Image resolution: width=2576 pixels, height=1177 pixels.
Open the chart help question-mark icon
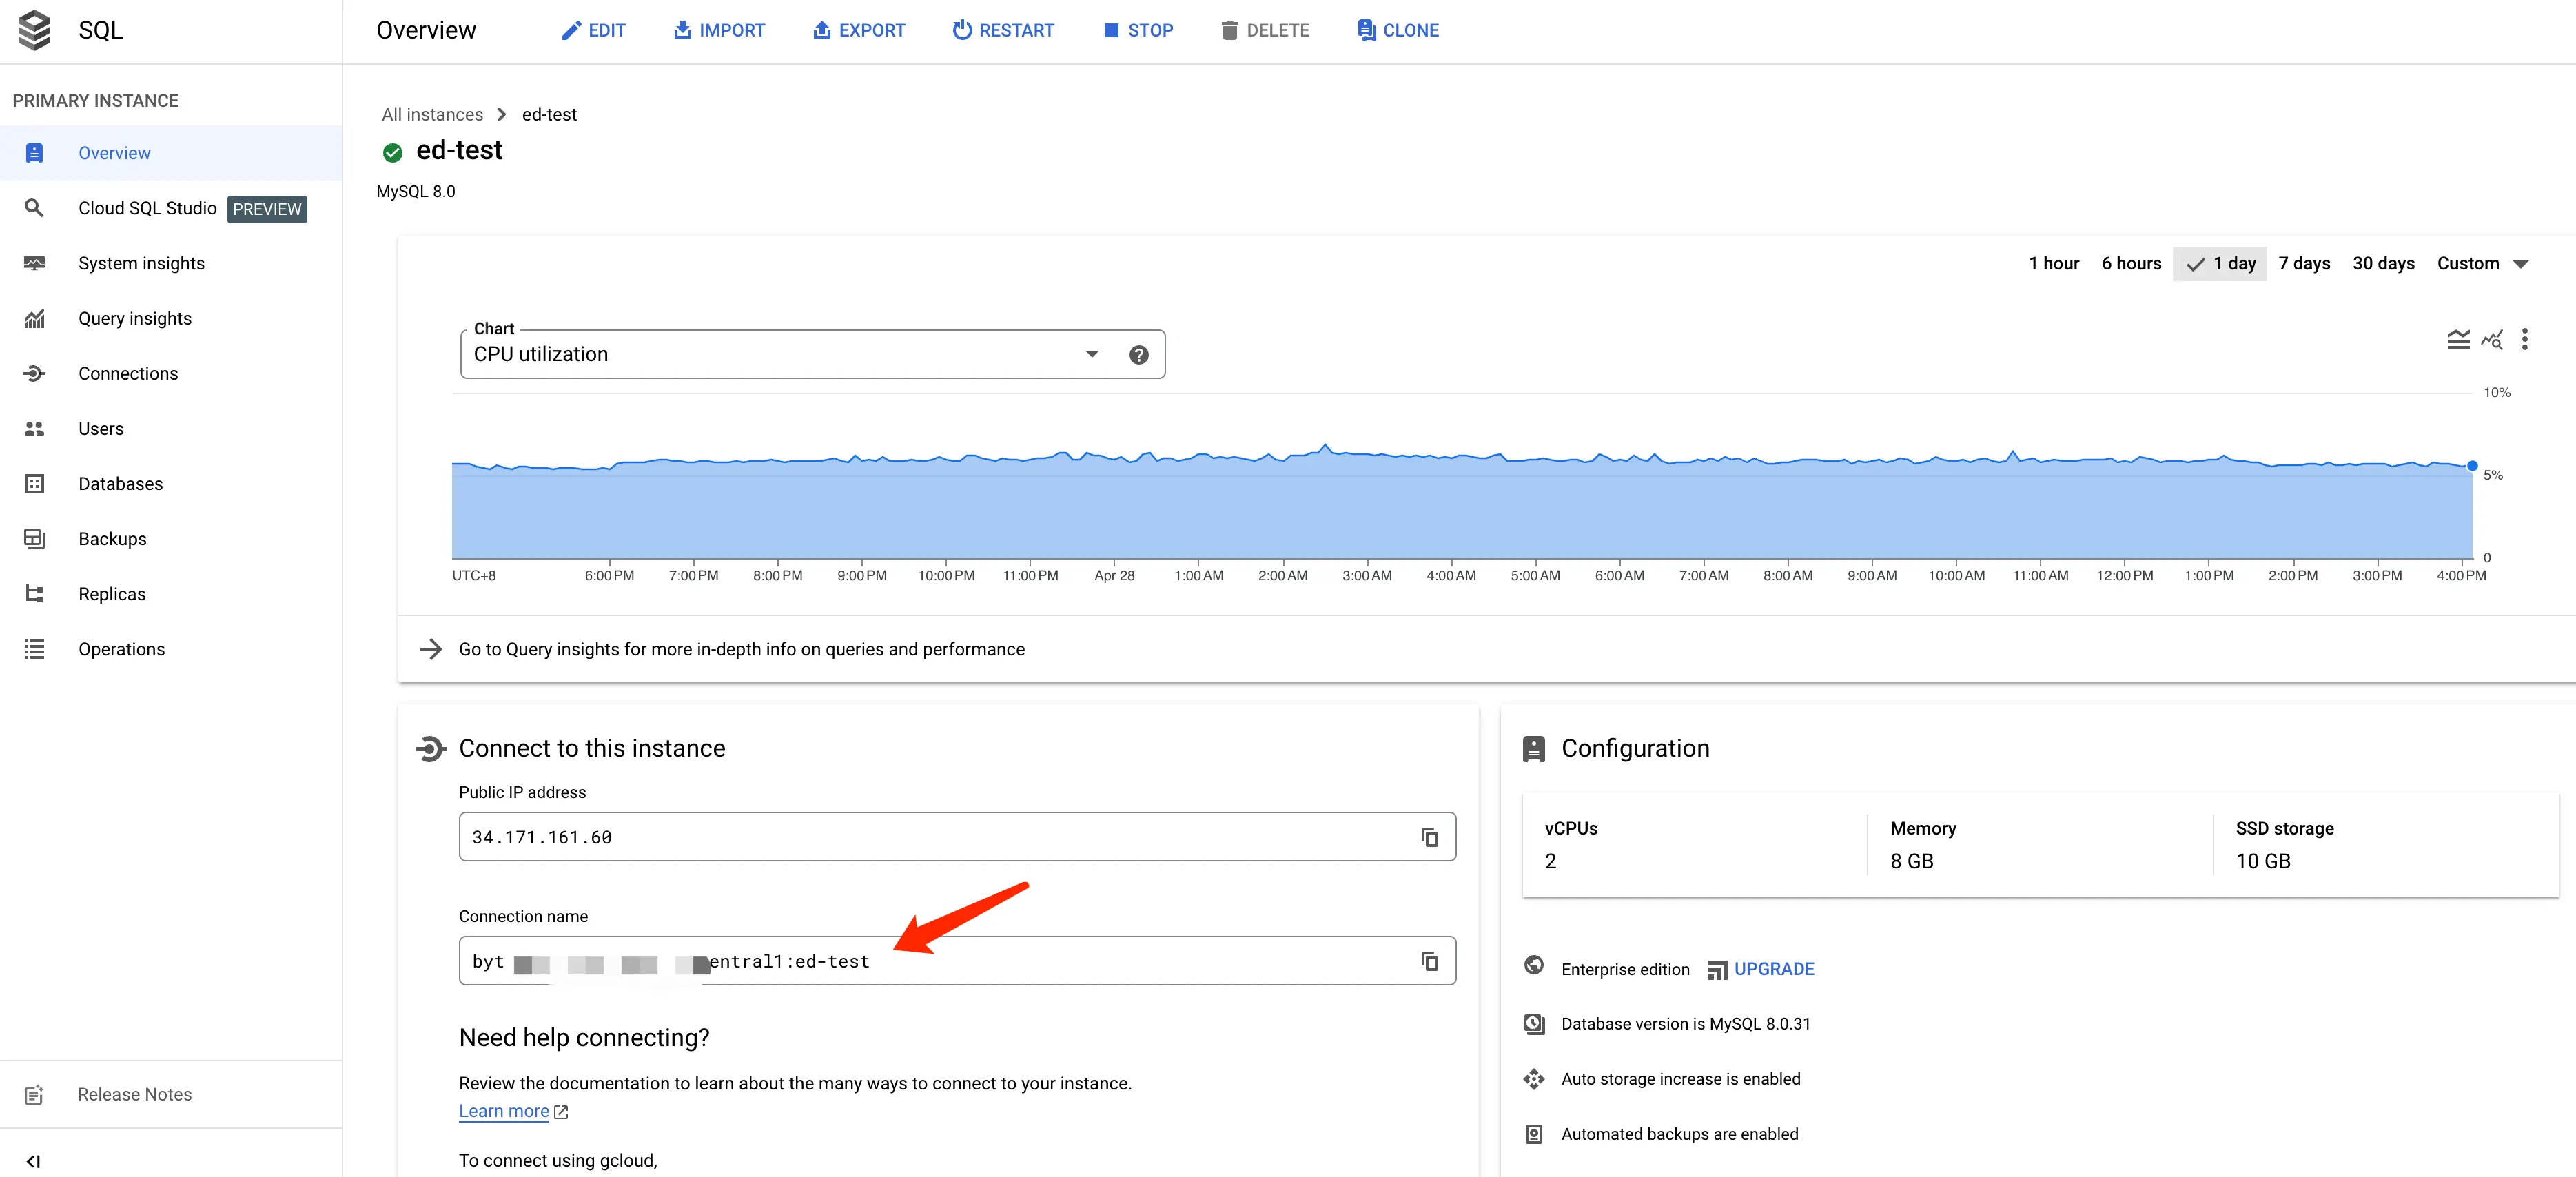1138,355
